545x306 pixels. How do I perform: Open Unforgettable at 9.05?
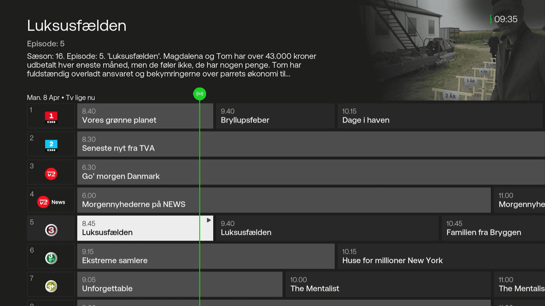pyautogui.click(x=180, y=284)
